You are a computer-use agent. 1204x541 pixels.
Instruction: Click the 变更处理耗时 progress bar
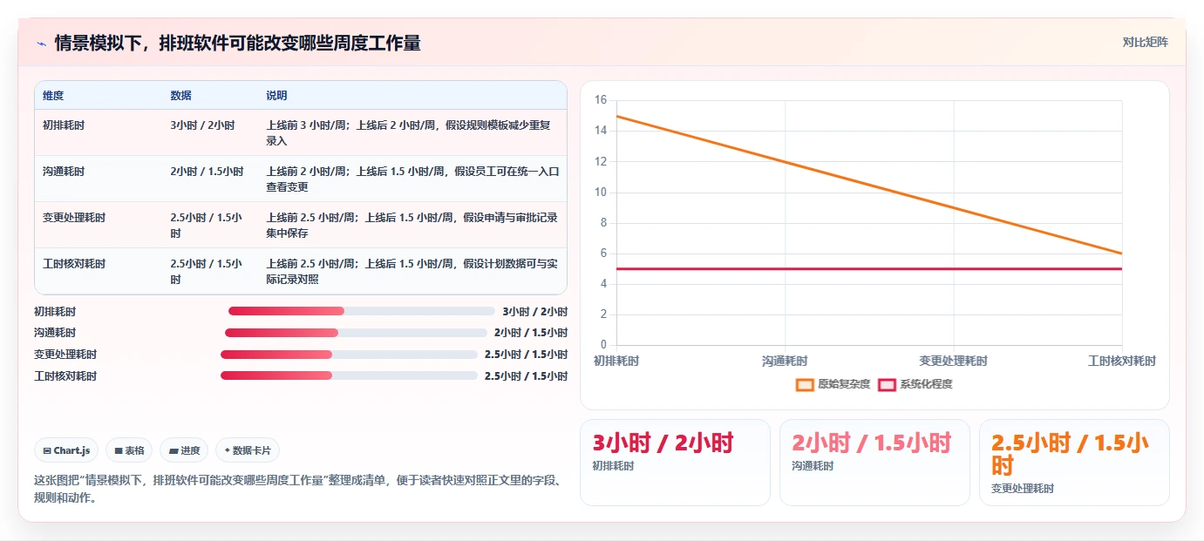pyautogui.click(x=349, y=355)
